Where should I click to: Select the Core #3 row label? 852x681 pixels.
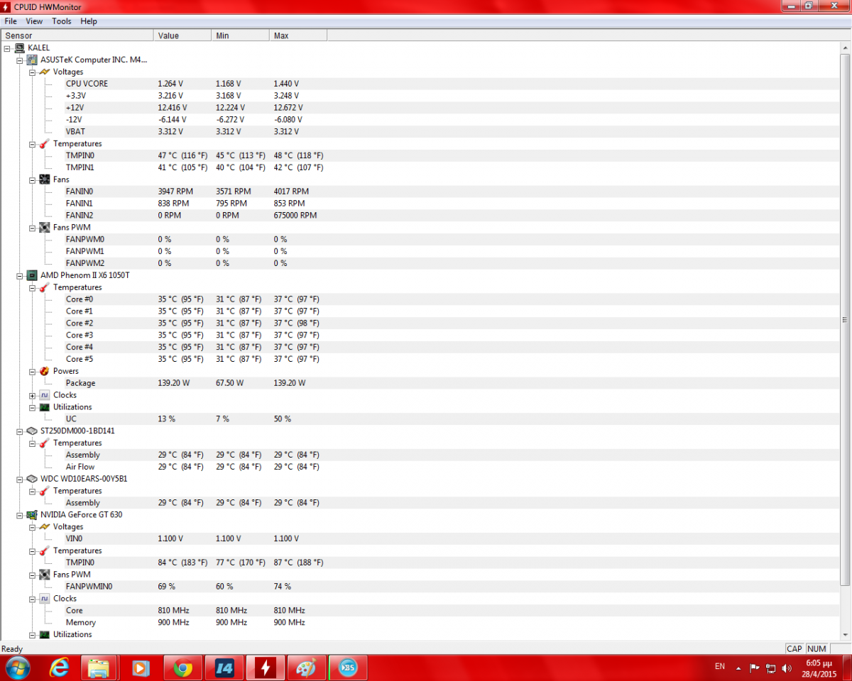point(80,335)
